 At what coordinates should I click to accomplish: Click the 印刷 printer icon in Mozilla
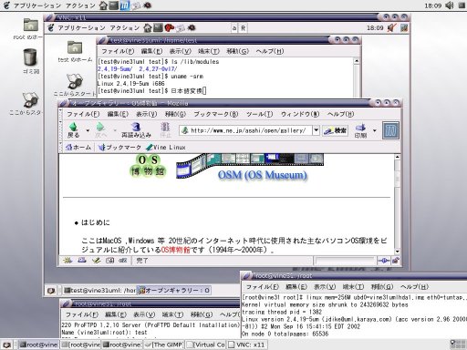point(360,130)
